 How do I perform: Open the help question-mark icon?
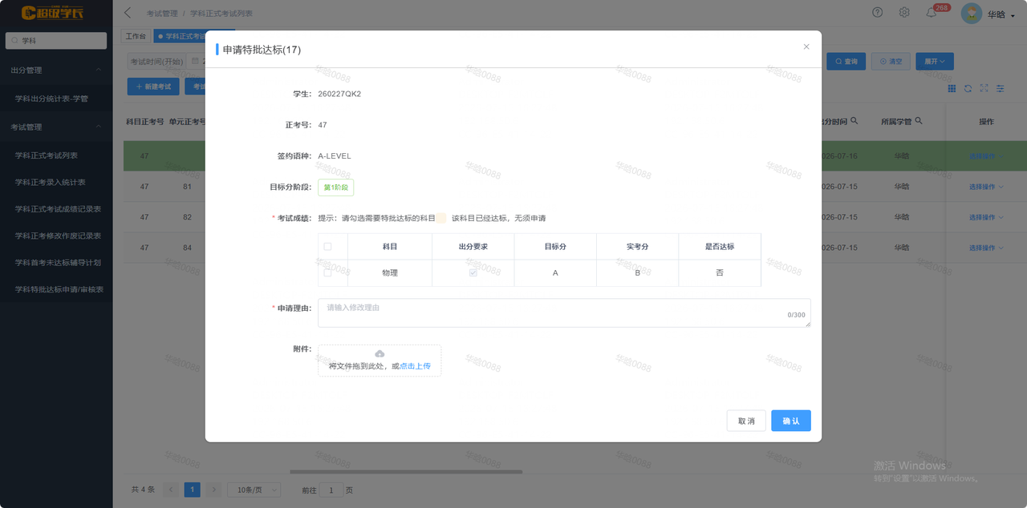point(877,13)
